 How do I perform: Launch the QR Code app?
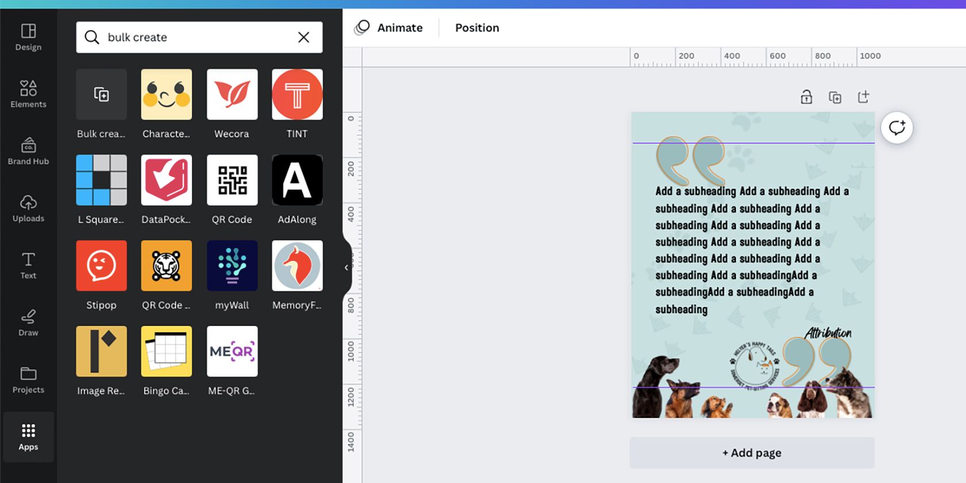click(232, 181)
